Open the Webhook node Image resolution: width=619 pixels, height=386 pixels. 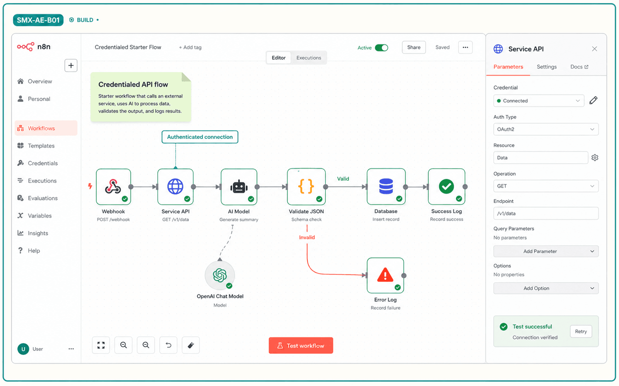pos(113,187)
